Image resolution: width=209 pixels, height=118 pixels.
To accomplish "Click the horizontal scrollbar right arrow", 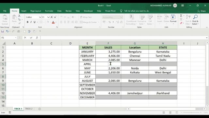I will tap(204, 109).
